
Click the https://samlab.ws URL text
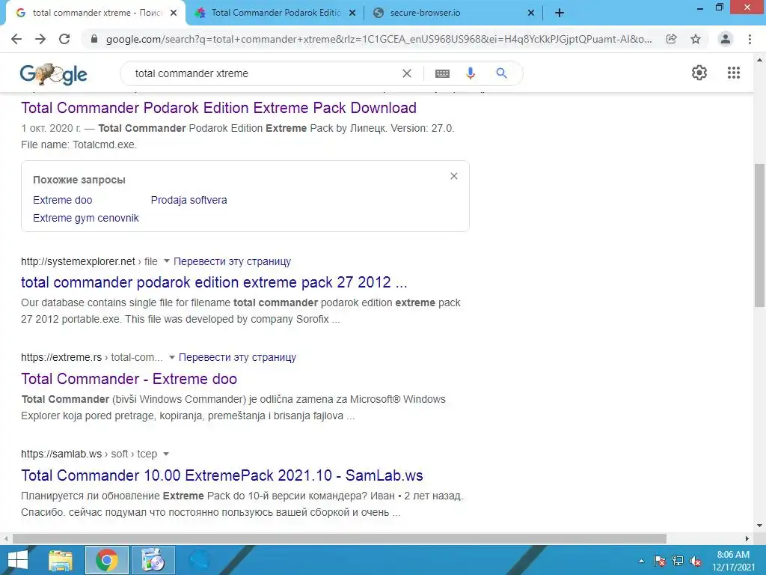(61, 454)
